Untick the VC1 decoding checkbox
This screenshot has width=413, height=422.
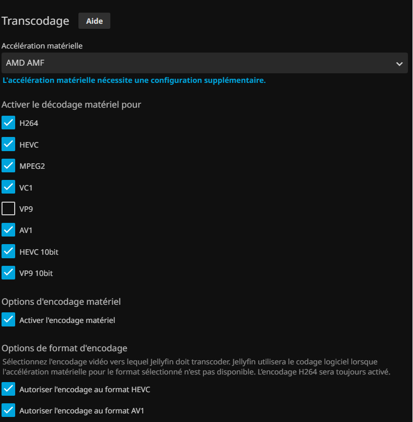[9, 187]
